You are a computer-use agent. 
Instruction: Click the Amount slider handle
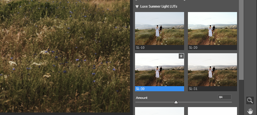tap(176, 102)
